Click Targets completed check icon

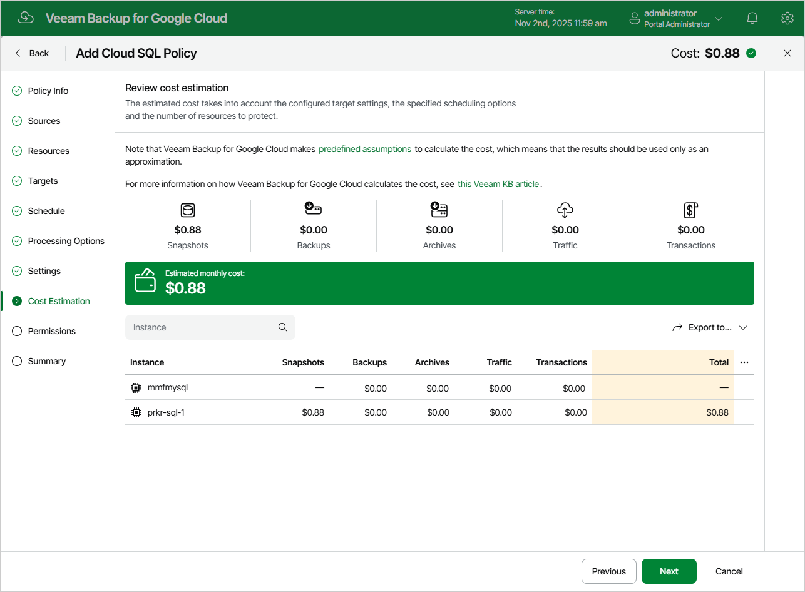[17, 181]
